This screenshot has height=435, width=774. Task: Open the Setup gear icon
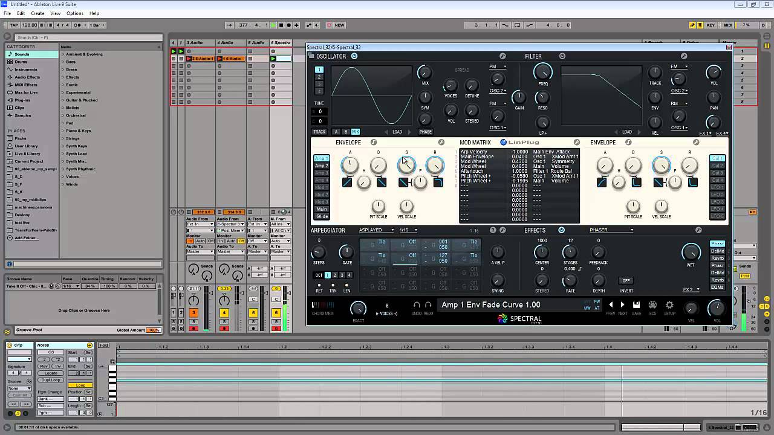669,305
